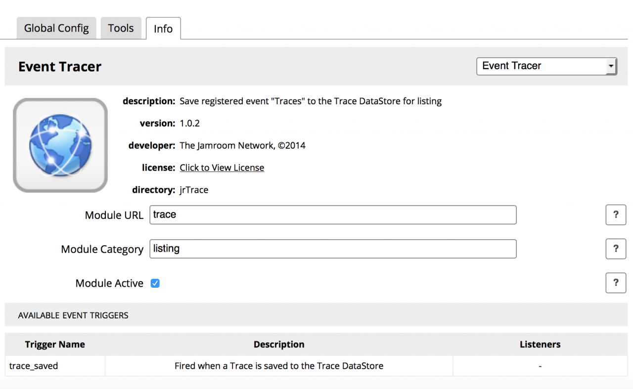Image resolution: width=633 pixels, height=389 pixels.
Task: Click the help button beside Module Active
Action: pos(616,283)
